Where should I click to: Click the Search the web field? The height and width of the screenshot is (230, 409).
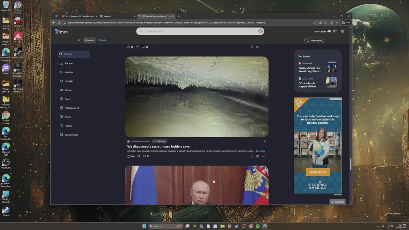200,31
